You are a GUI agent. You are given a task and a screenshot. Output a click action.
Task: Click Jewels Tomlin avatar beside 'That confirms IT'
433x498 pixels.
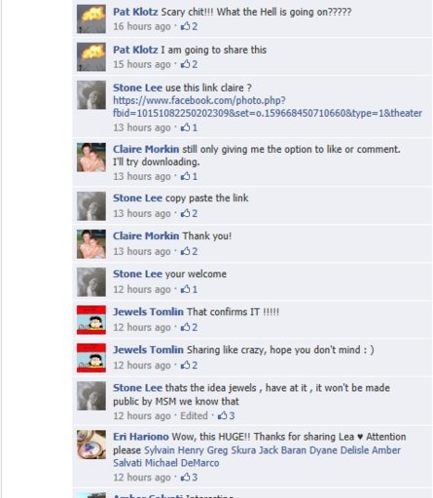pos(91,320)
